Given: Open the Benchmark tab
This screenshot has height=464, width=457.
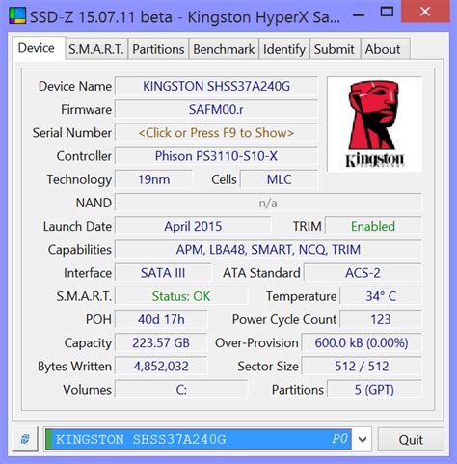Looking at the screenshot, I should 224,49.
